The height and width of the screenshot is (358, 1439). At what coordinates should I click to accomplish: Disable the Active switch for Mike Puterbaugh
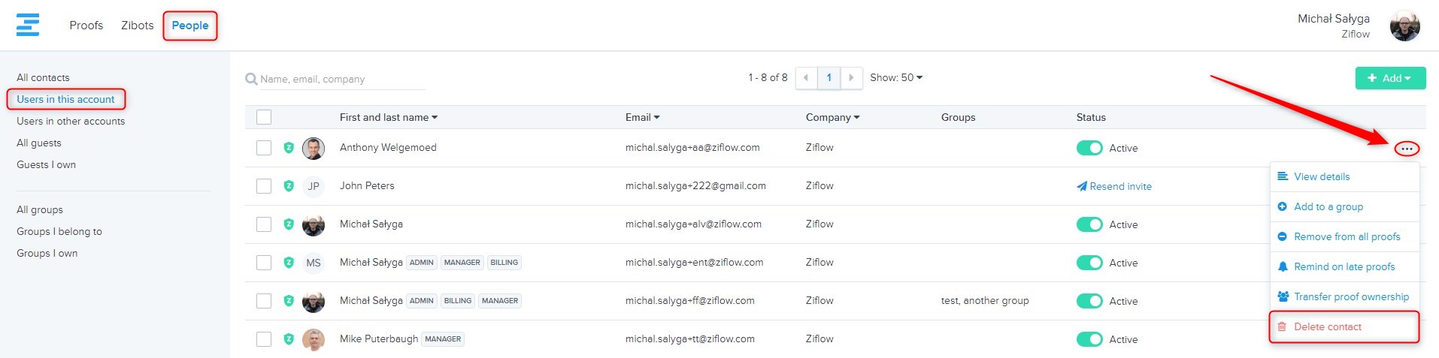click(1089, 339)
